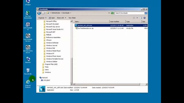This screenshot has height=103, width=184.
Task: Open the Share with dropdown
Action: [x=61, y=18]
